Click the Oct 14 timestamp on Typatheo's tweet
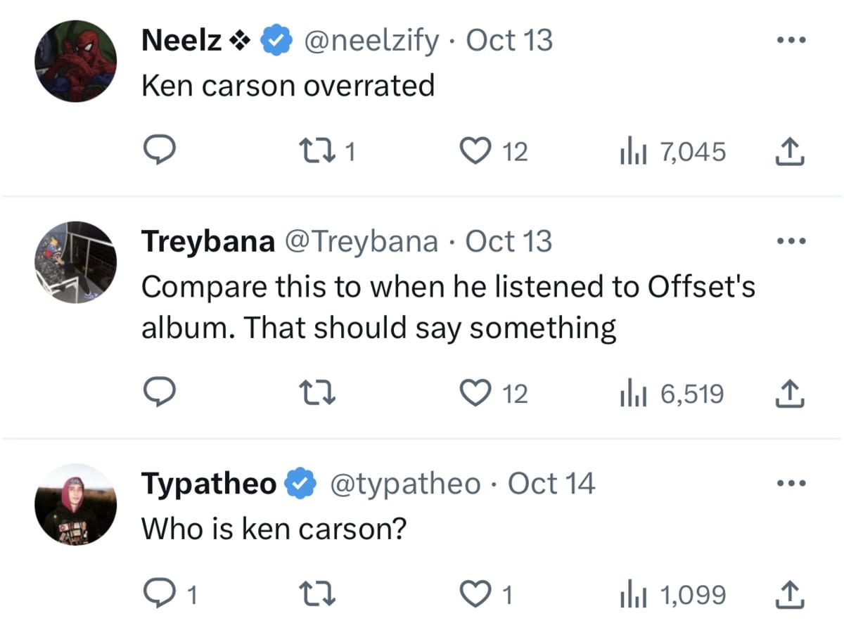This screenshot has width=844, height=630. [551, 483]
